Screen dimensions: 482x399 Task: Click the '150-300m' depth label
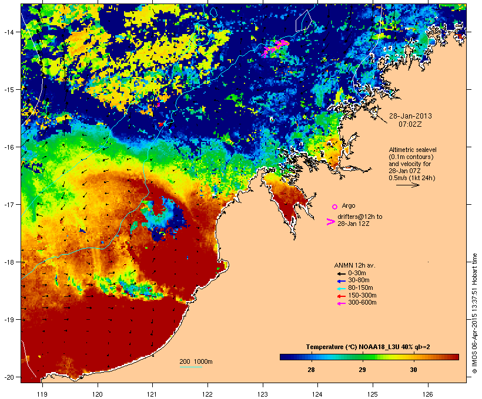tap(362, 295)
